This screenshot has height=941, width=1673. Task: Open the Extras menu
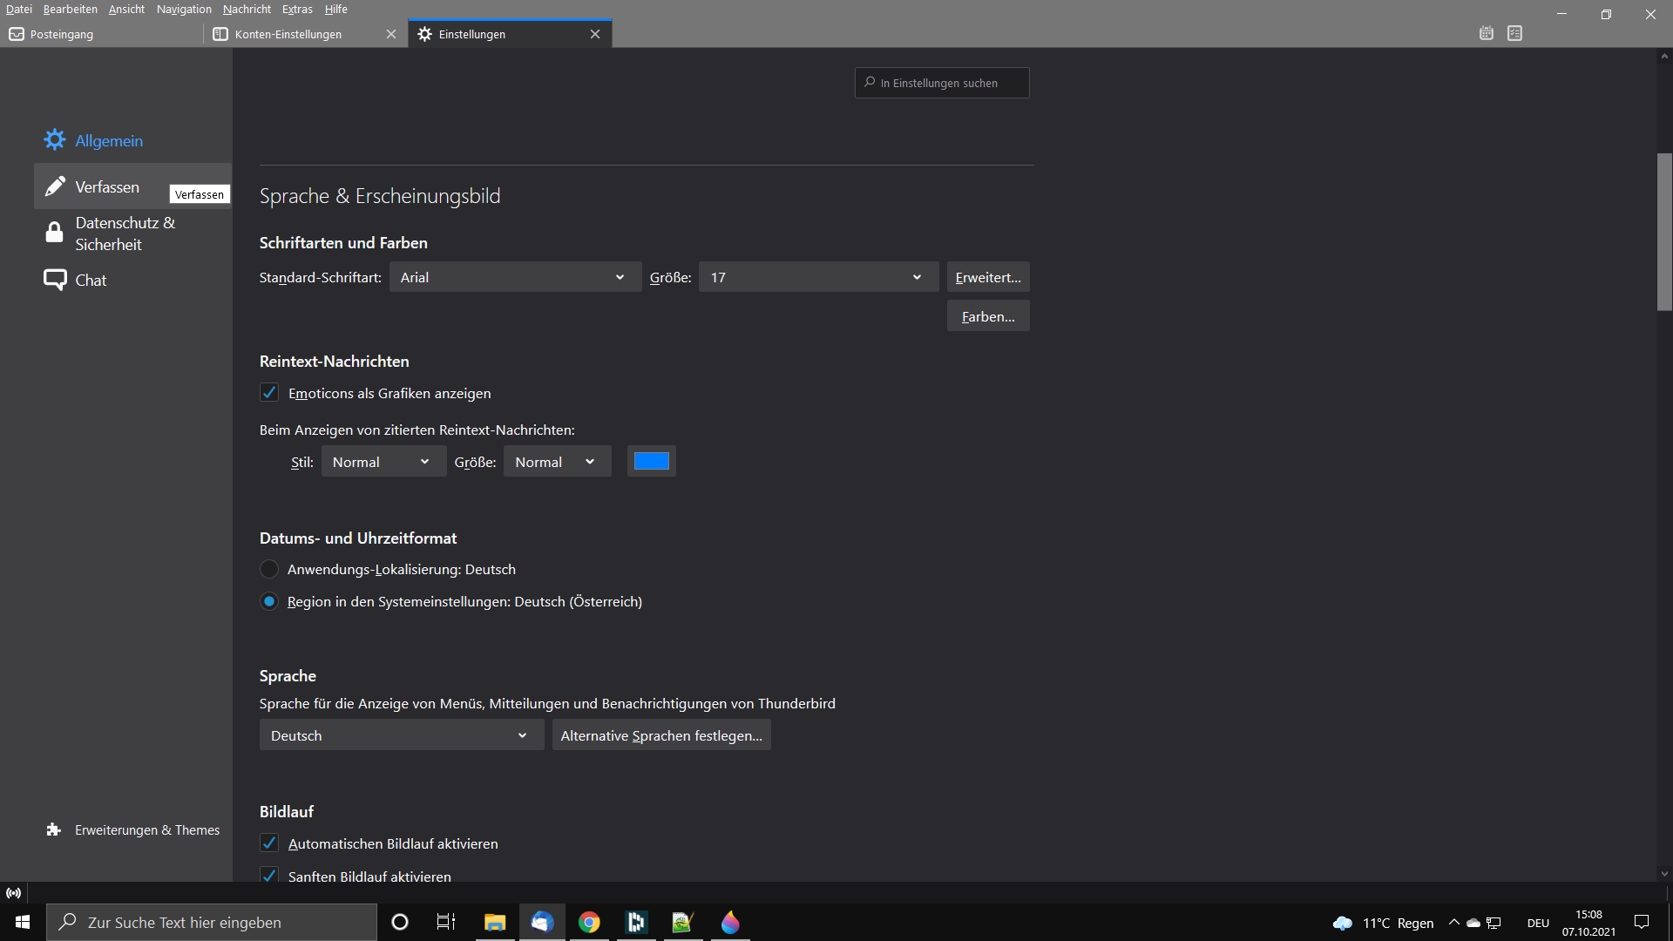(x=297, y=9)
